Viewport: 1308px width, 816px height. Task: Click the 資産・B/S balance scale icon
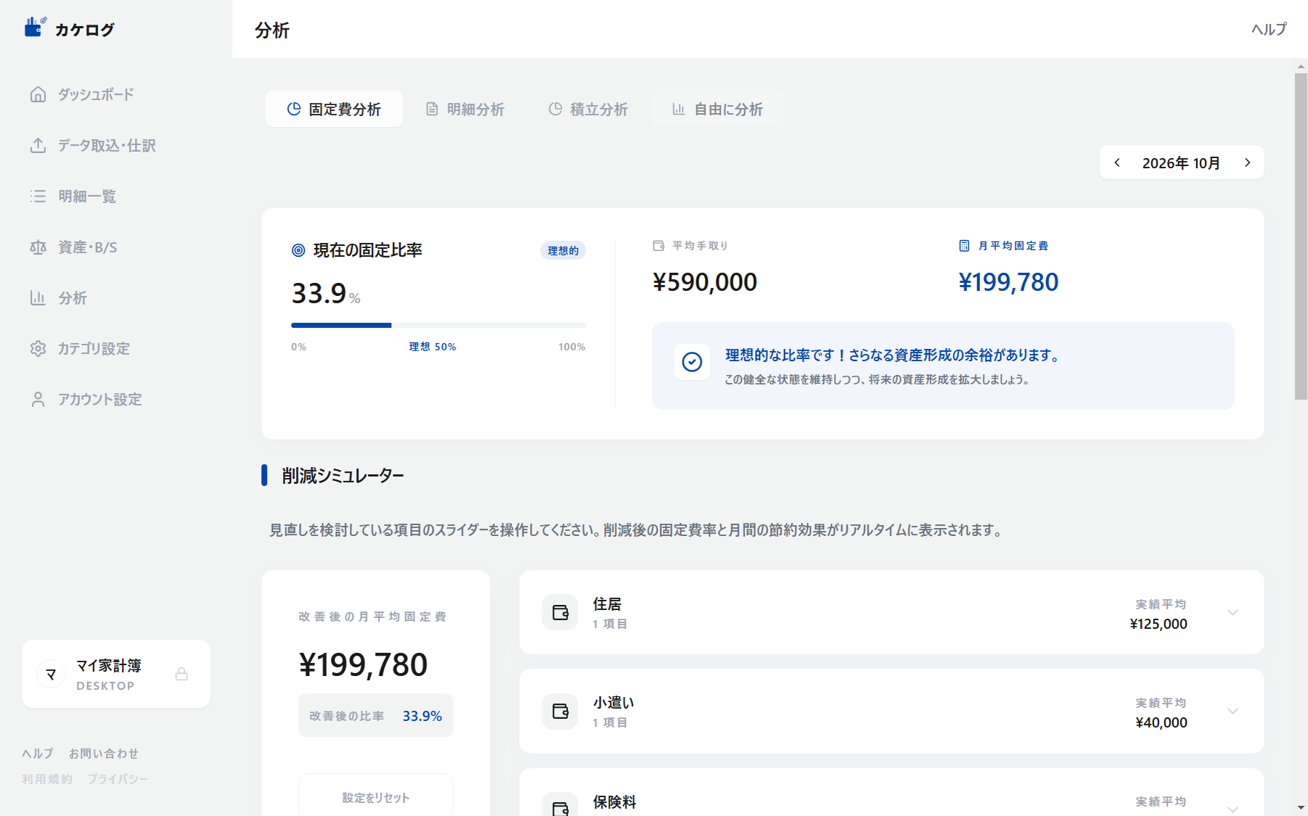point(38,247)
